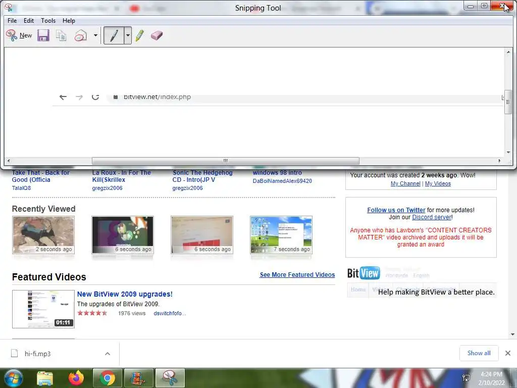Screen dimensions: 517x388
Task: Open the Discord server link
Action: tap(432, 217)
